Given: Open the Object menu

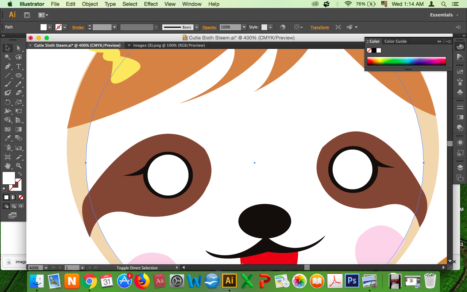Looking at the screenshot, I should [90, 4].
